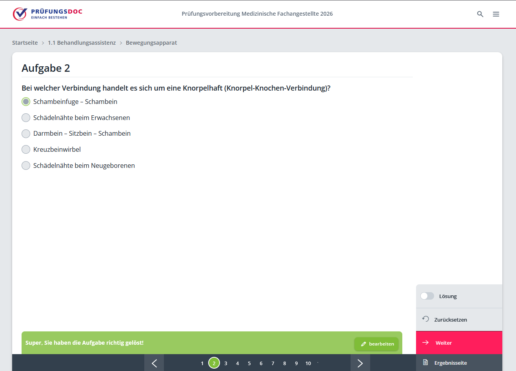Image resolution: width=516 pixels, height=371 pixels.
Task: Navigate to Startseite breadcrumb
Action: coord(25,43)
